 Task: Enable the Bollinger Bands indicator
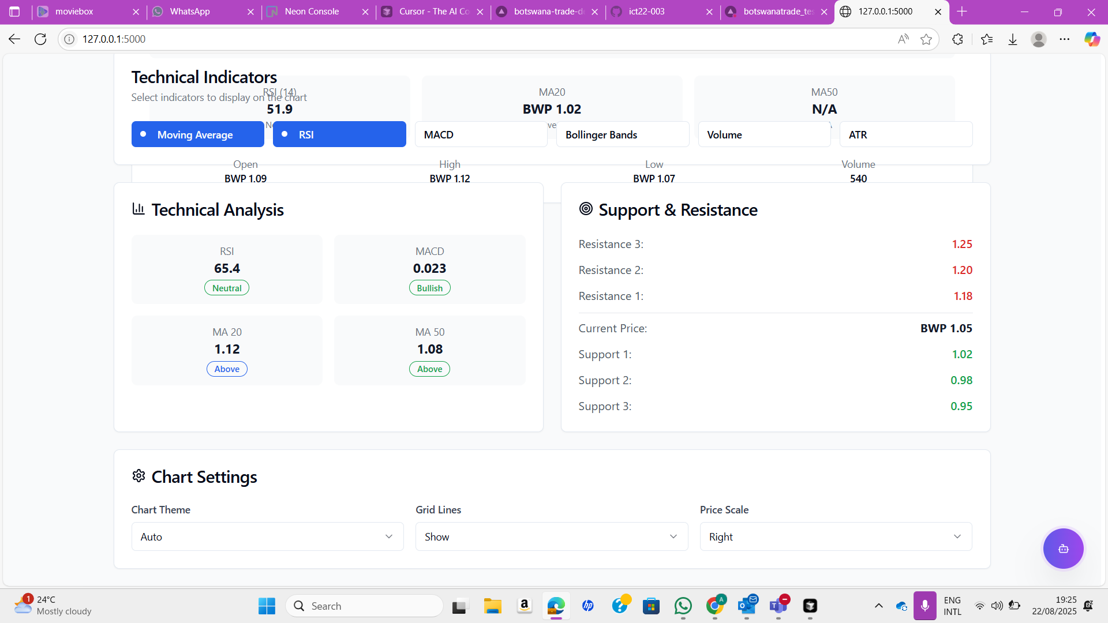pos(622,134)
